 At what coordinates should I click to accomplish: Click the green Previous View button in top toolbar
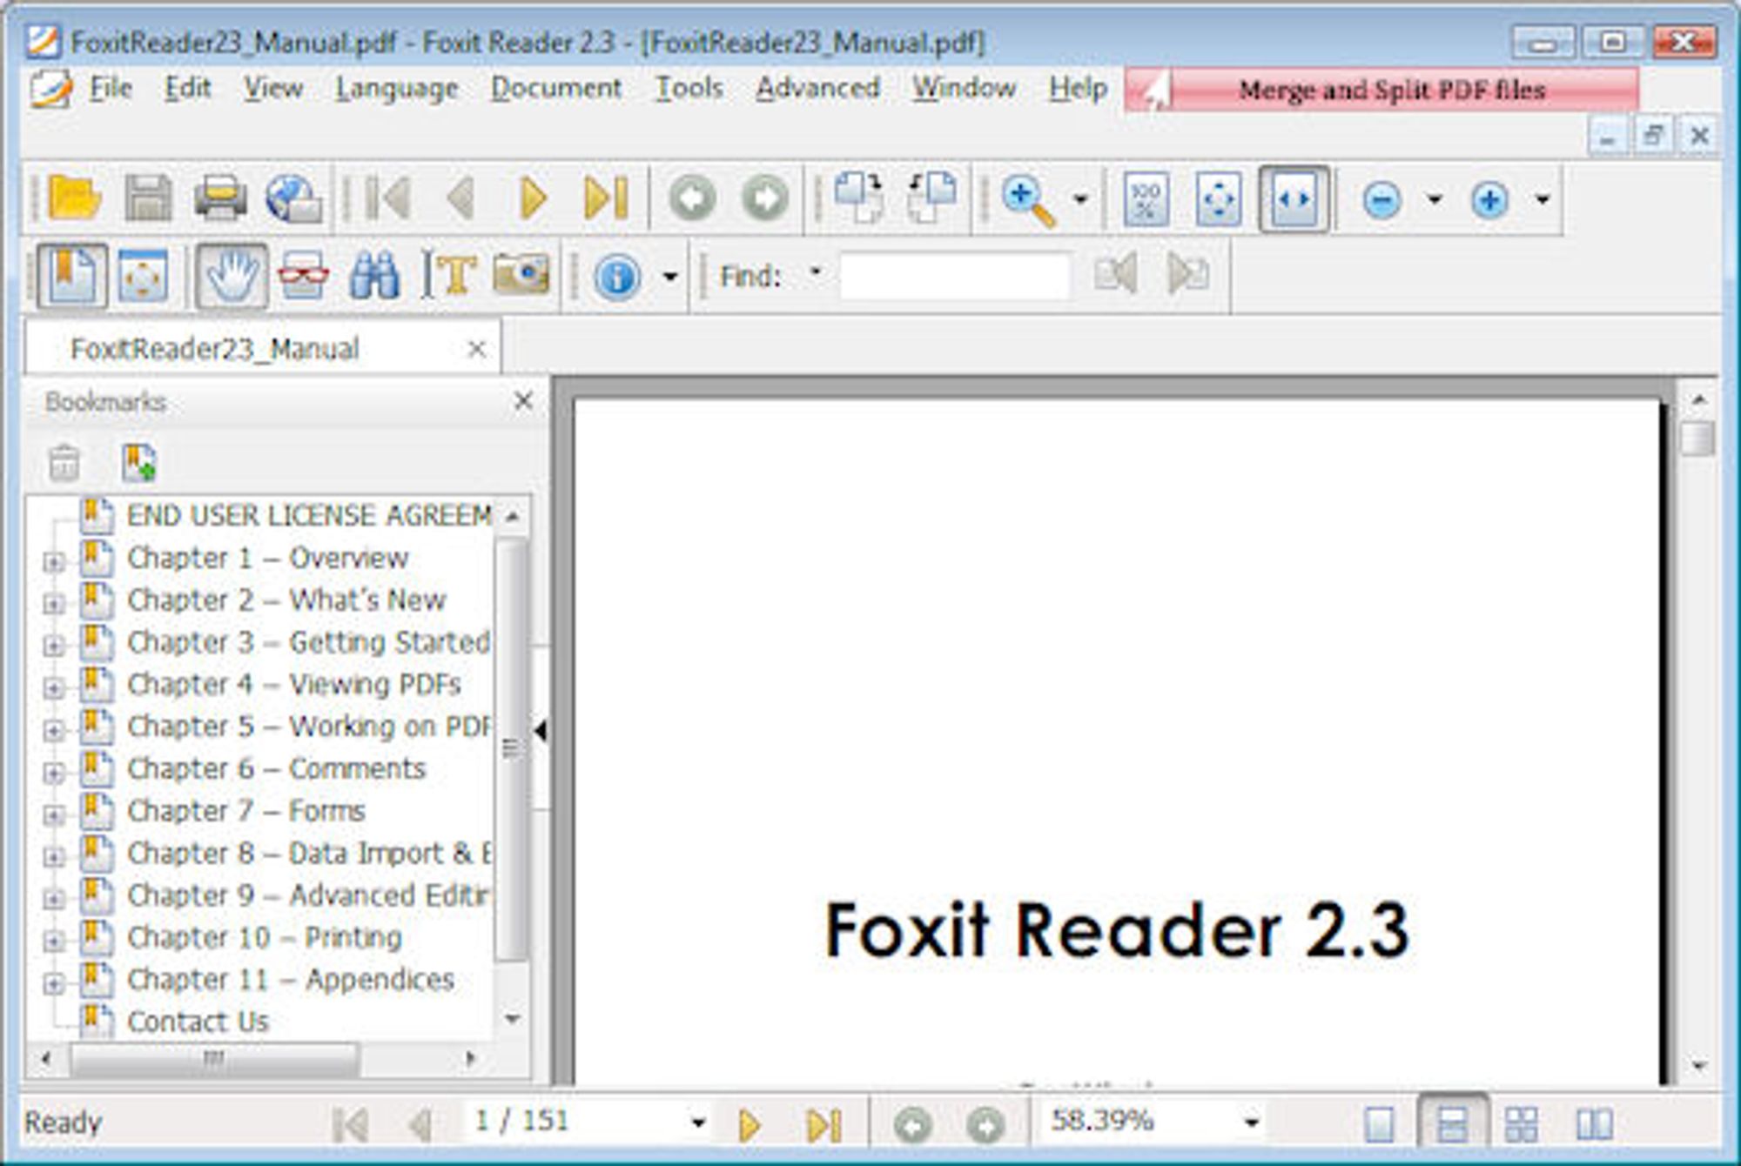692,198
